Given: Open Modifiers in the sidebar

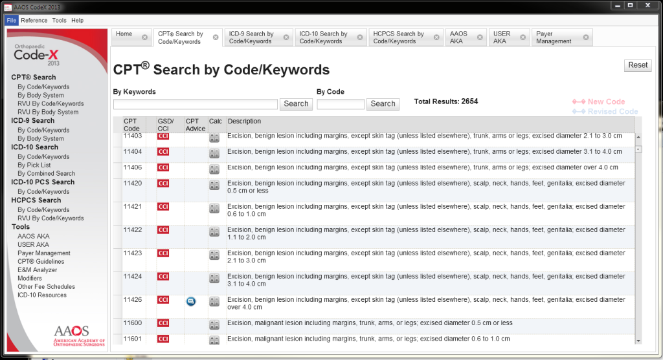Looking at the screenshot, I should [x=30, y=279].
